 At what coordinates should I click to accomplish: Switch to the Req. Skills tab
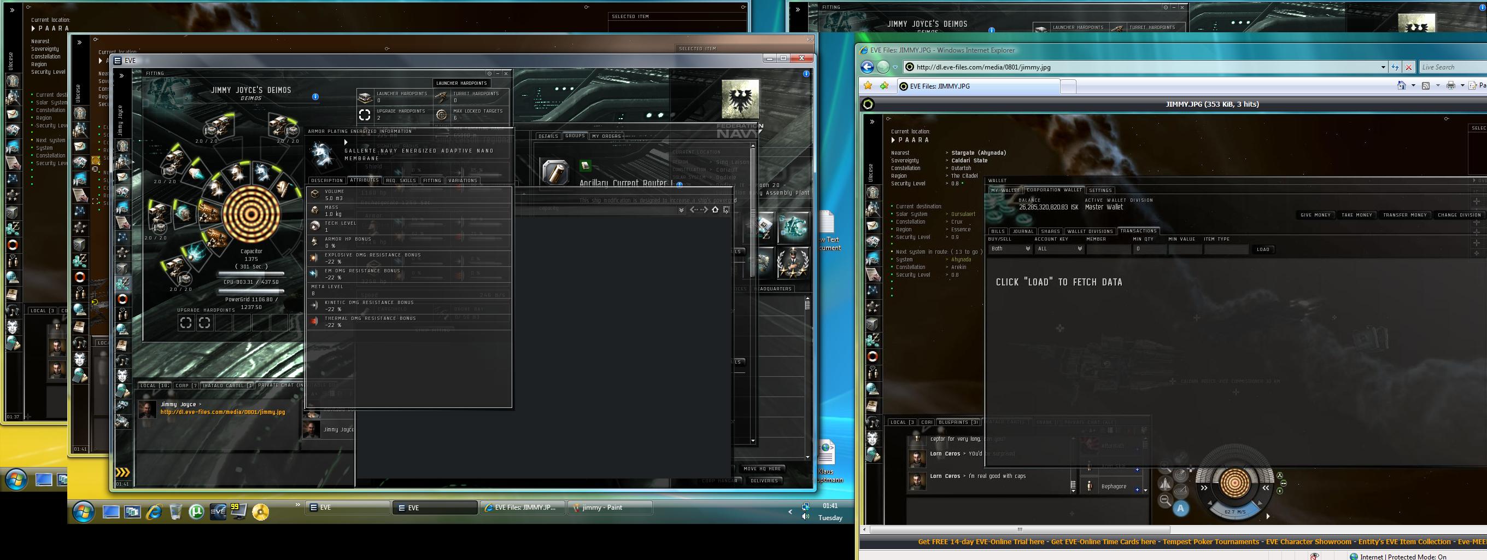[x=401, y=180]
